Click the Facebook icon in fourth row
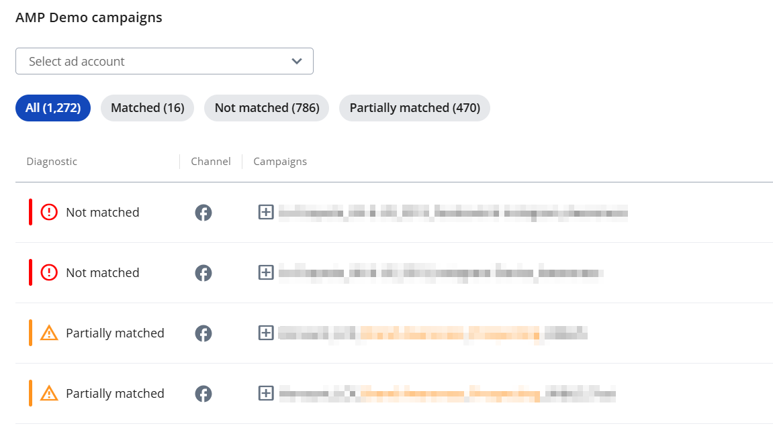773x430 pixels. (x=203, y=394)
